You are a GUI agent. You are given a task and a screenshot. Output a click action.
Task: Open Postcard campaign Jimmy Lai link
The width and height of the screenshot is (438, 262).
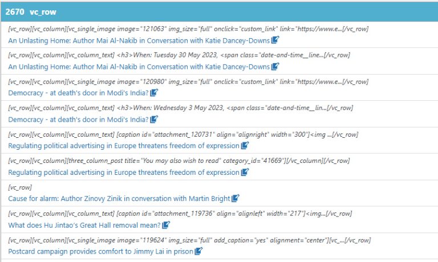pyautogui.click(x=100, y=252)
